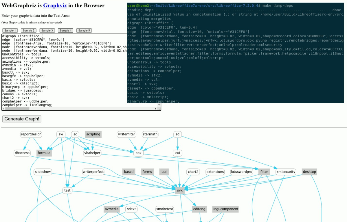
Task: Select the svx graph node
Action: click(180, 191)
